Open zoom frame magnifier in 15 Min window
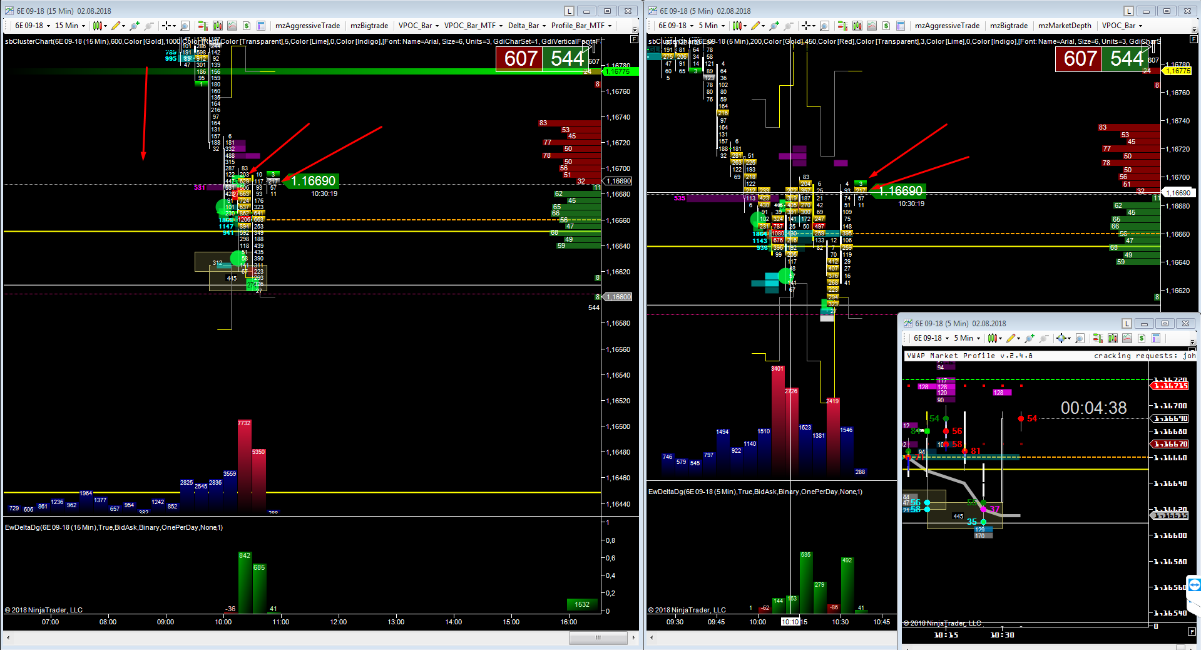Image resolution: width=1201 pixels, height=650 pixels. click(185, 26)
